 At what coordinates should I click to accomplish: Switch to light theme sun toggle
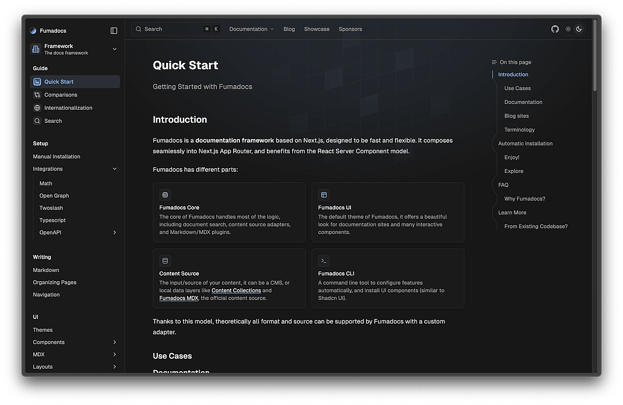tap(568, 29)
